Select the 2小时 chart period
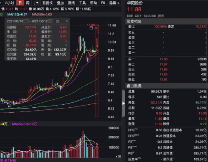 [x=9, y=3]
